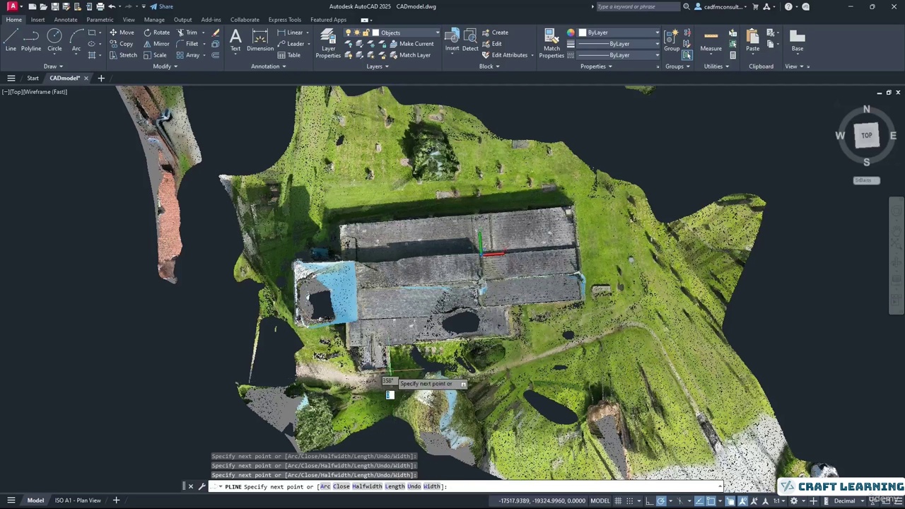The height and width of the screenshot is (509, 905).
Task: Click Make Current layer button
Action: click(x=411, y=44)
